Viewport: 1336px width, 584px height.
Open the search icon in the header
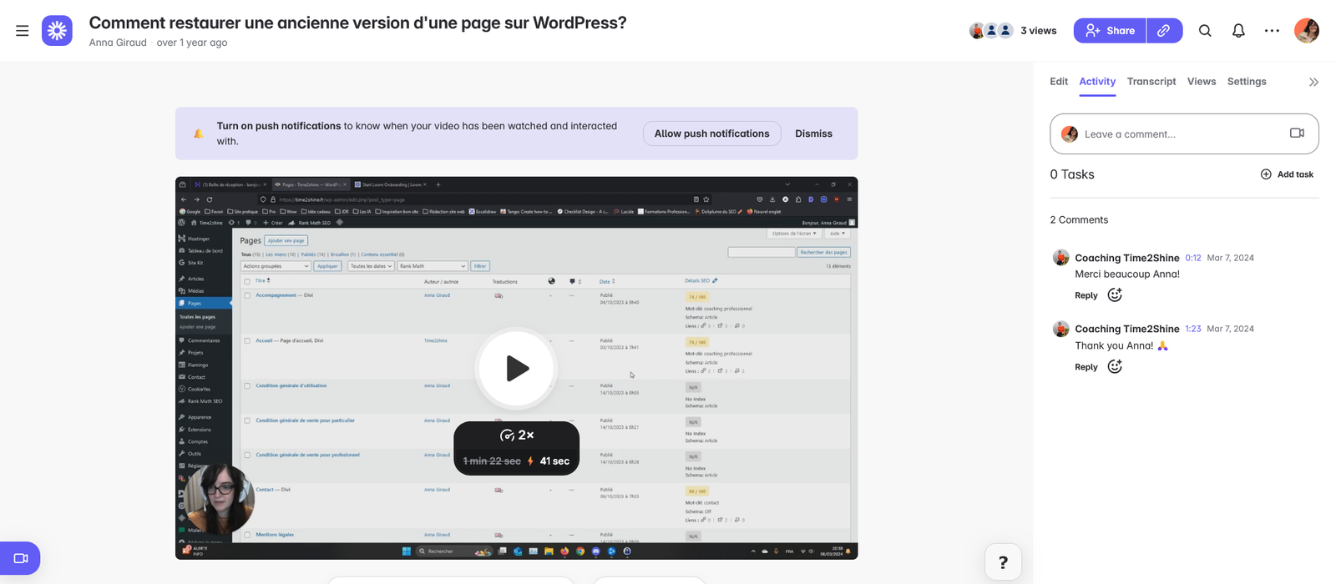point(1205,31)
